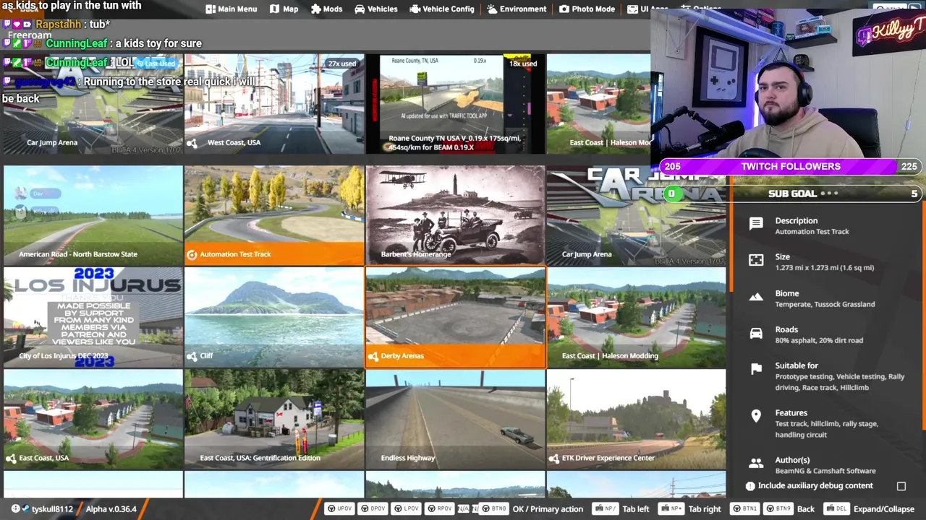Select the West Coast, USA level
The image size is (926, 520).
(x=274, y=103)
